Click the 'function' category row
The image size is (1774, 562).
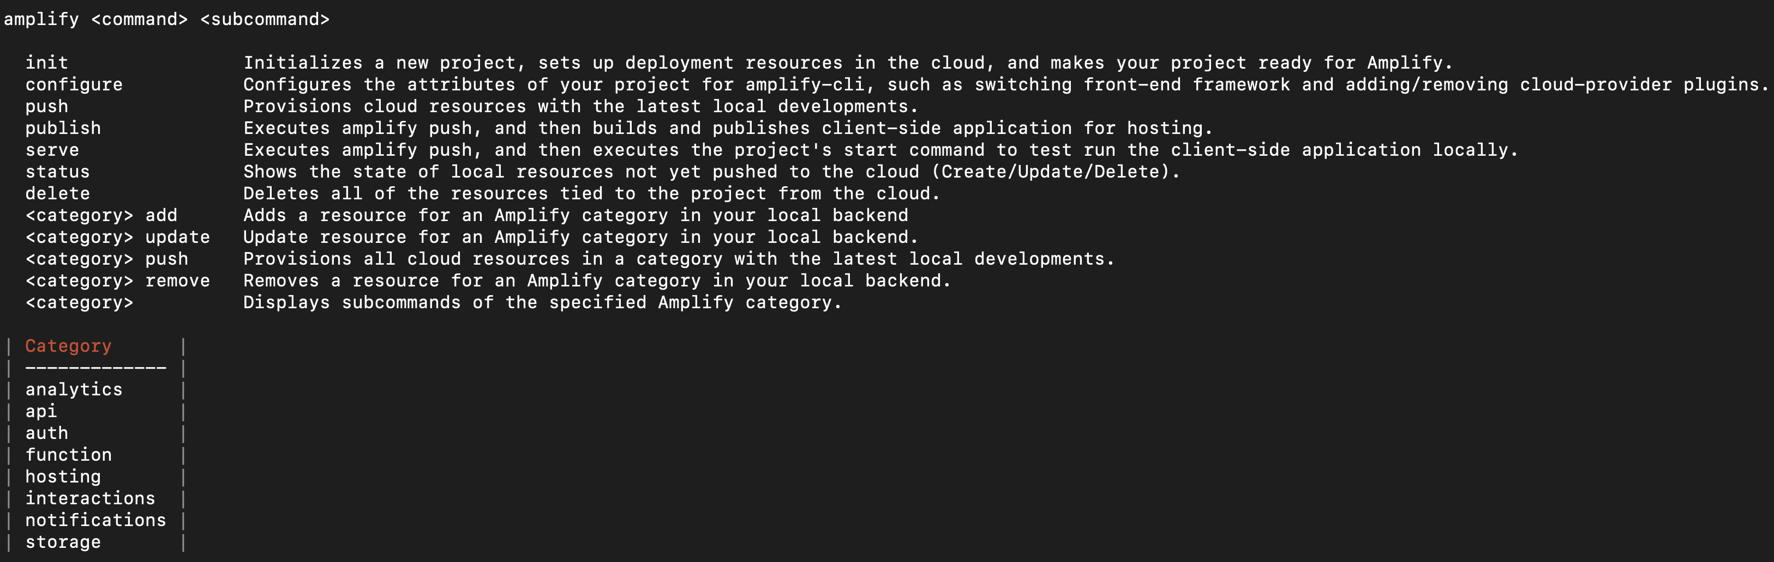68,455
